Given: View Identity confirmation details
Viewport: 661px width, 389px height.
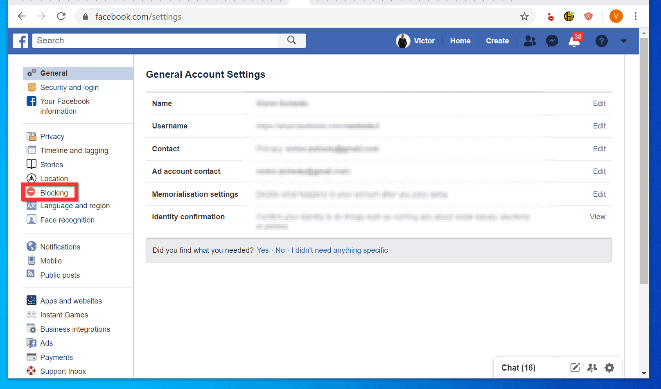Looking at the screenshot, I should (x=597, y=216).
